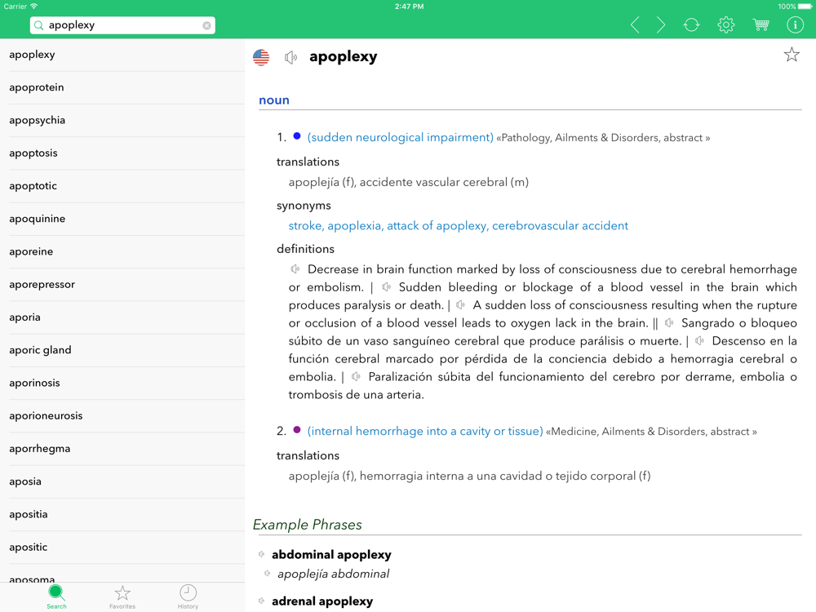Select 'apoplexy' in the word list

[x=122, y=55]
